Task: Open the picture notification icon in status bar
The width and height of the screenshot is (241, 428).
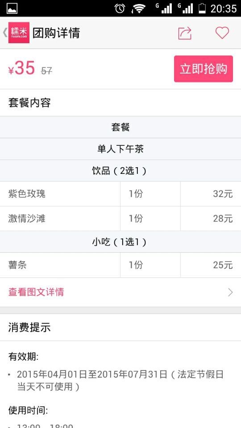Action: tap(12, 8)
